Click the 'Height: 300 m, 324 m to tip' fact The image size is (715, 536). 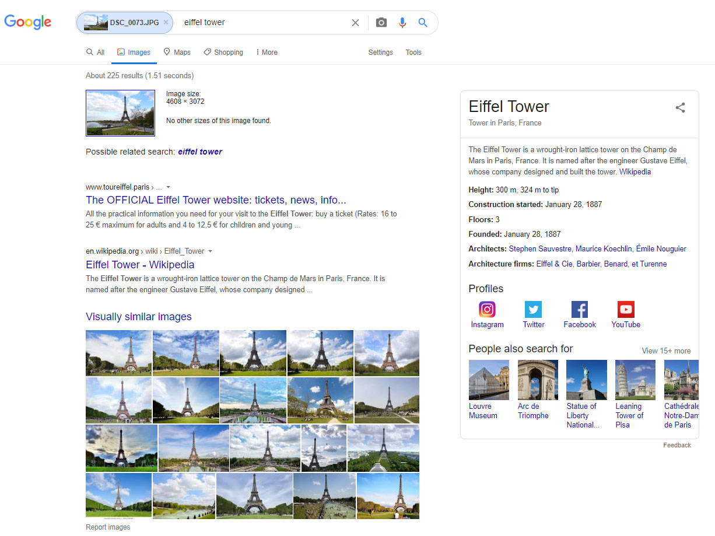[514, 190]
